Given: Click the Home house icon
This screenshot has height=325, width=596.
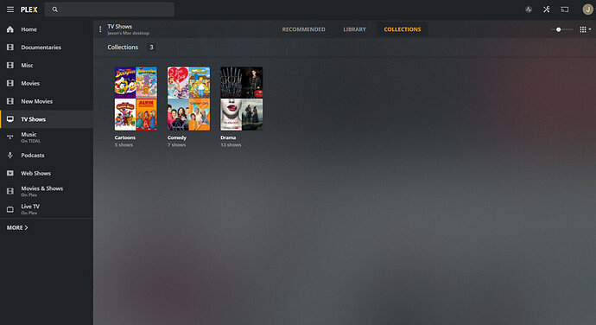Looking at the screenshot, I should pyautogui.click(x=10, y=29).
